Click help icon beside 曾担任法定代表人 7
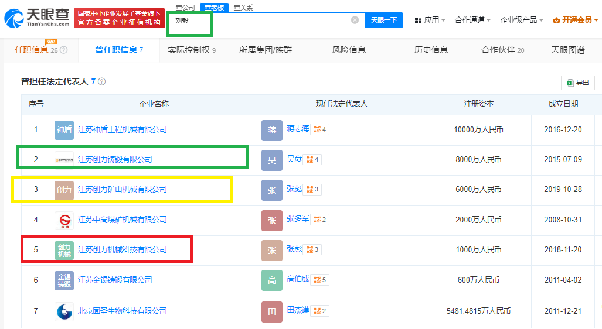 click(101, 82)
